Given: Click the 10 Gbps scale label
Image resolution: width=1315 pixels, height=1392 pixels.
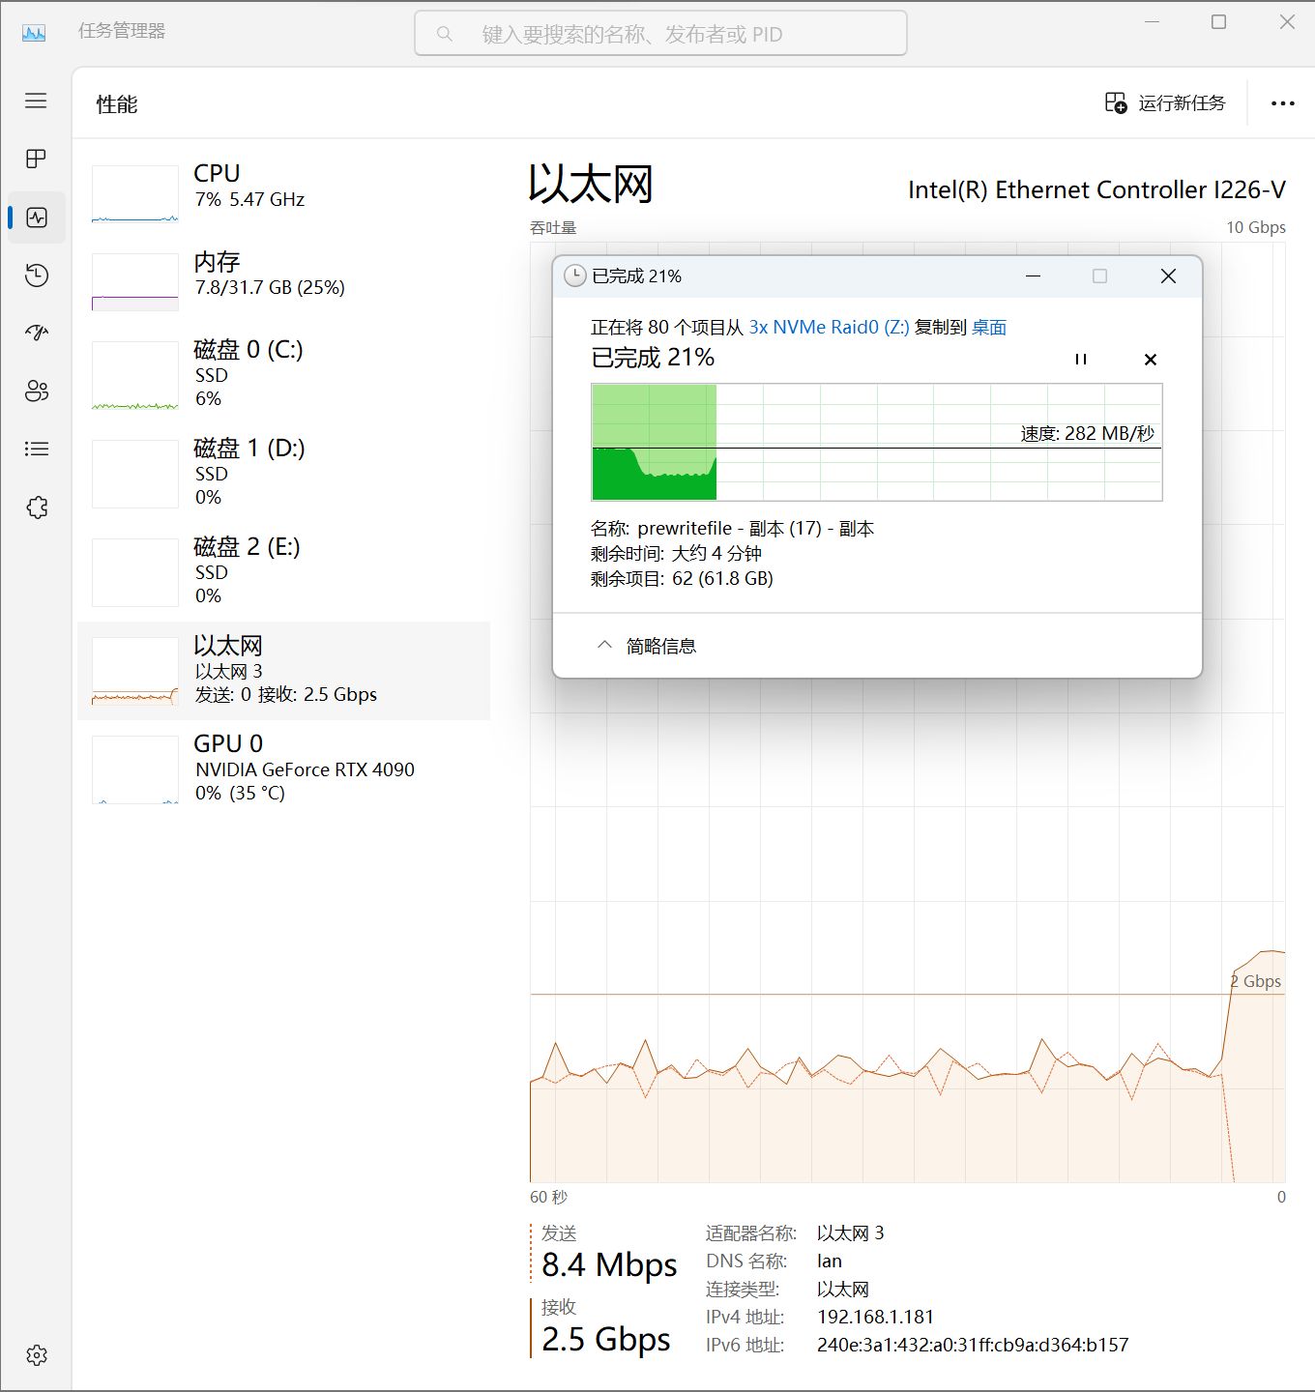Looking at the screenshot, I should point(1256,227).
